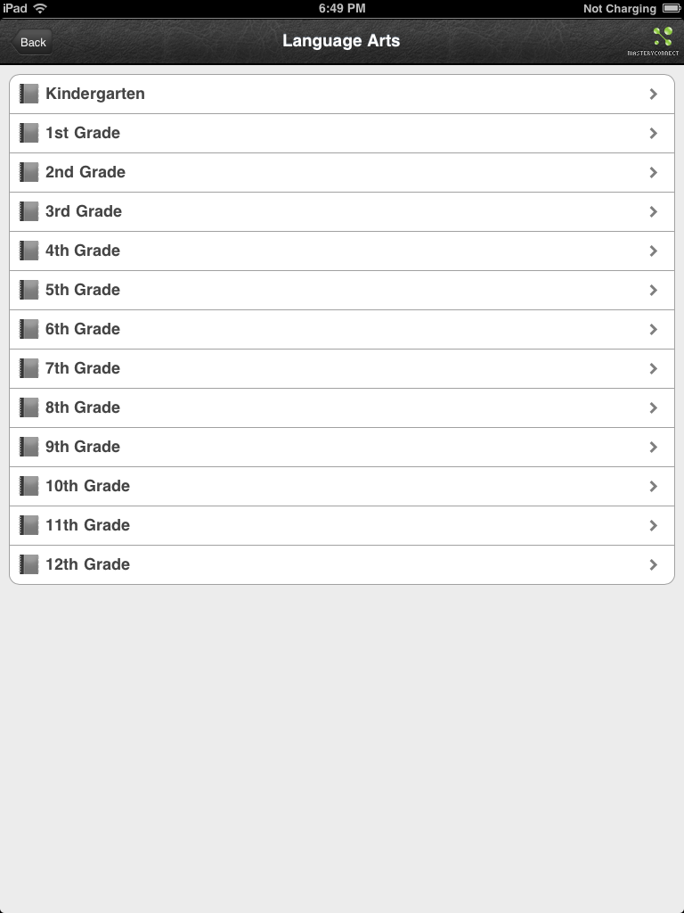Click the chevron arrow on 5th Grade row

click(x=654, y=290)
